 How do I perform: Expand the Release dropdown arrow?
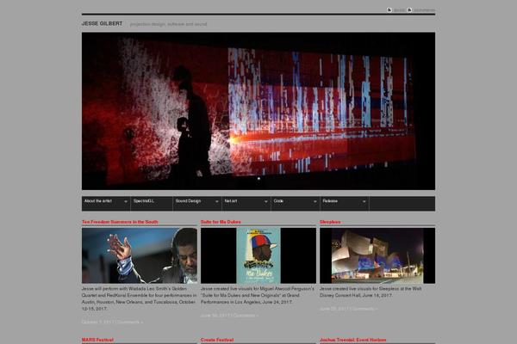(x=364, y=201)
